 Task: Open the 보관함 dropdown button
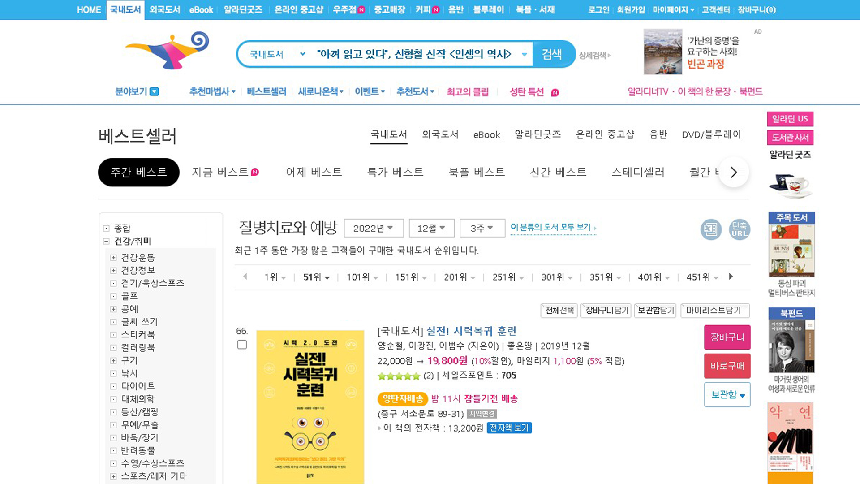click(x=727, y=395)
